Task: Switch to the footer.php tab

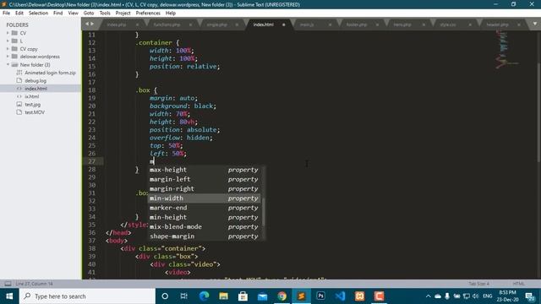Action: click(357, 24)
